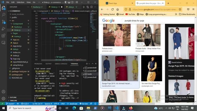Toggle VS Code panel layout icon
Viewport: 197px width, 111px height.
click(x=69, y=2)
